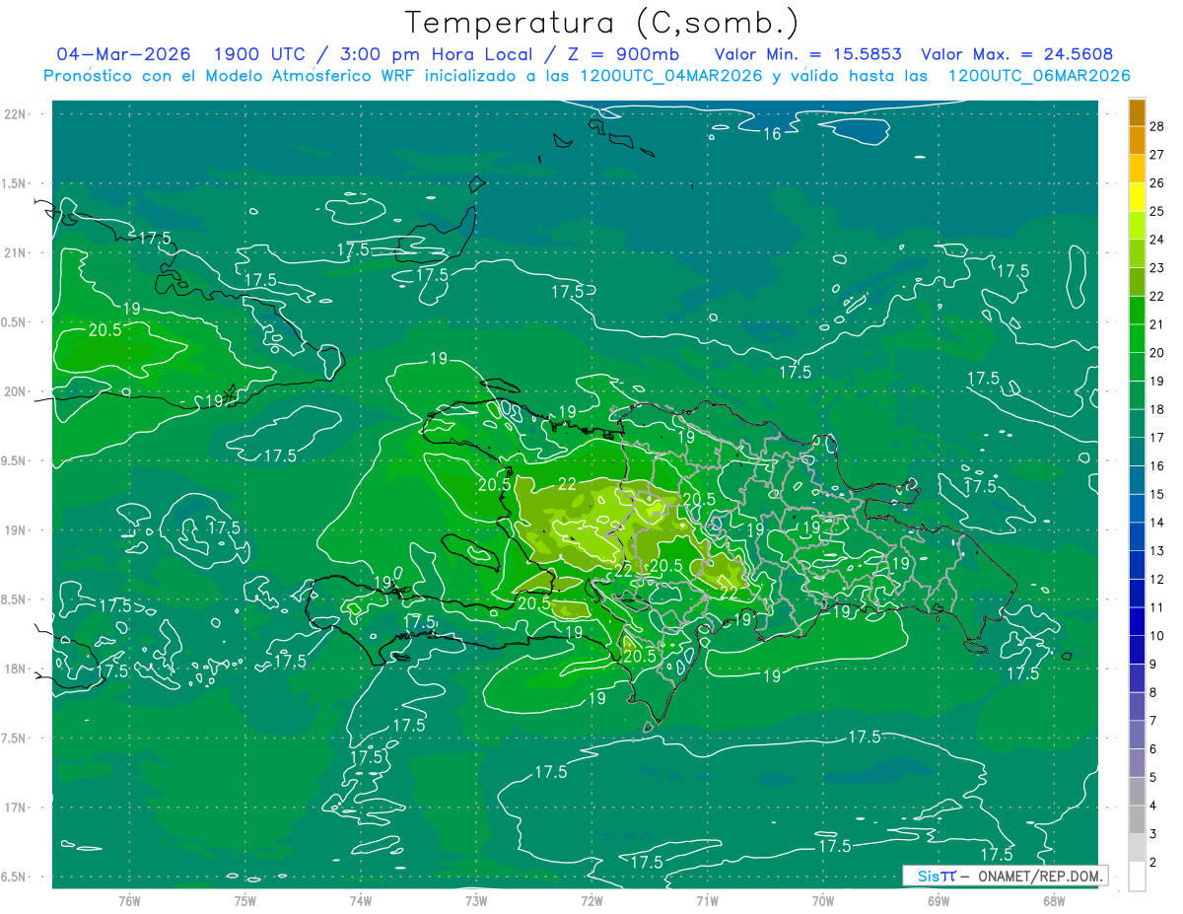
Task: Click the color scale label 22
Action: click(x=1156, y=296)
